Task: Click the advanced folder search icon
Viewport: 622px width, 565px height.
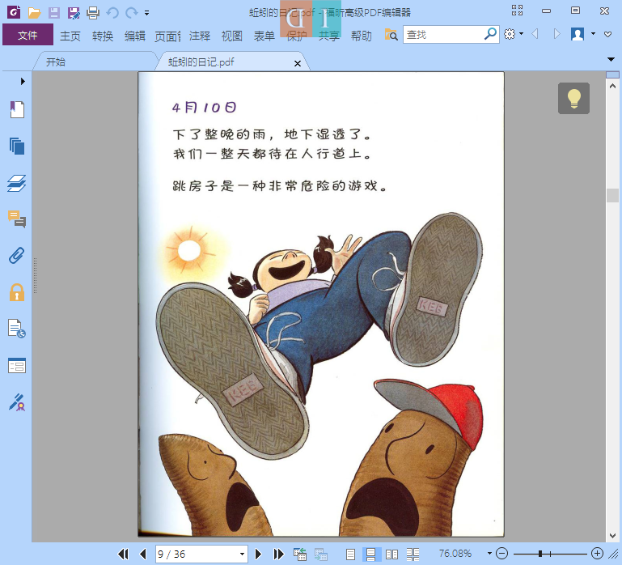Action: pos(391,35)
